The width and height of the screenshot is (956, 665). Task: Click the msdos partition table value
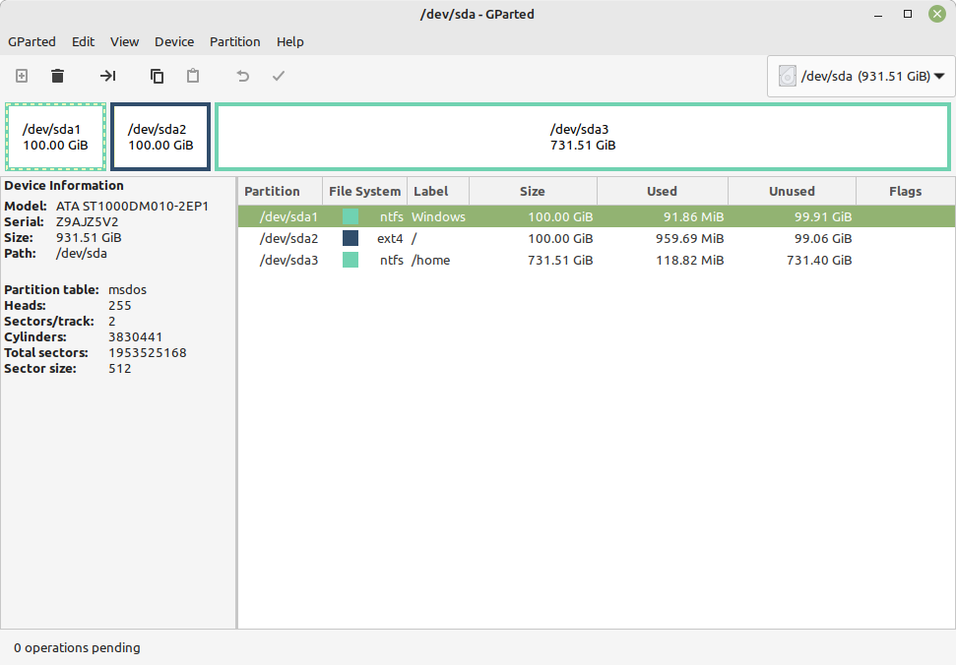pos(127,290)
